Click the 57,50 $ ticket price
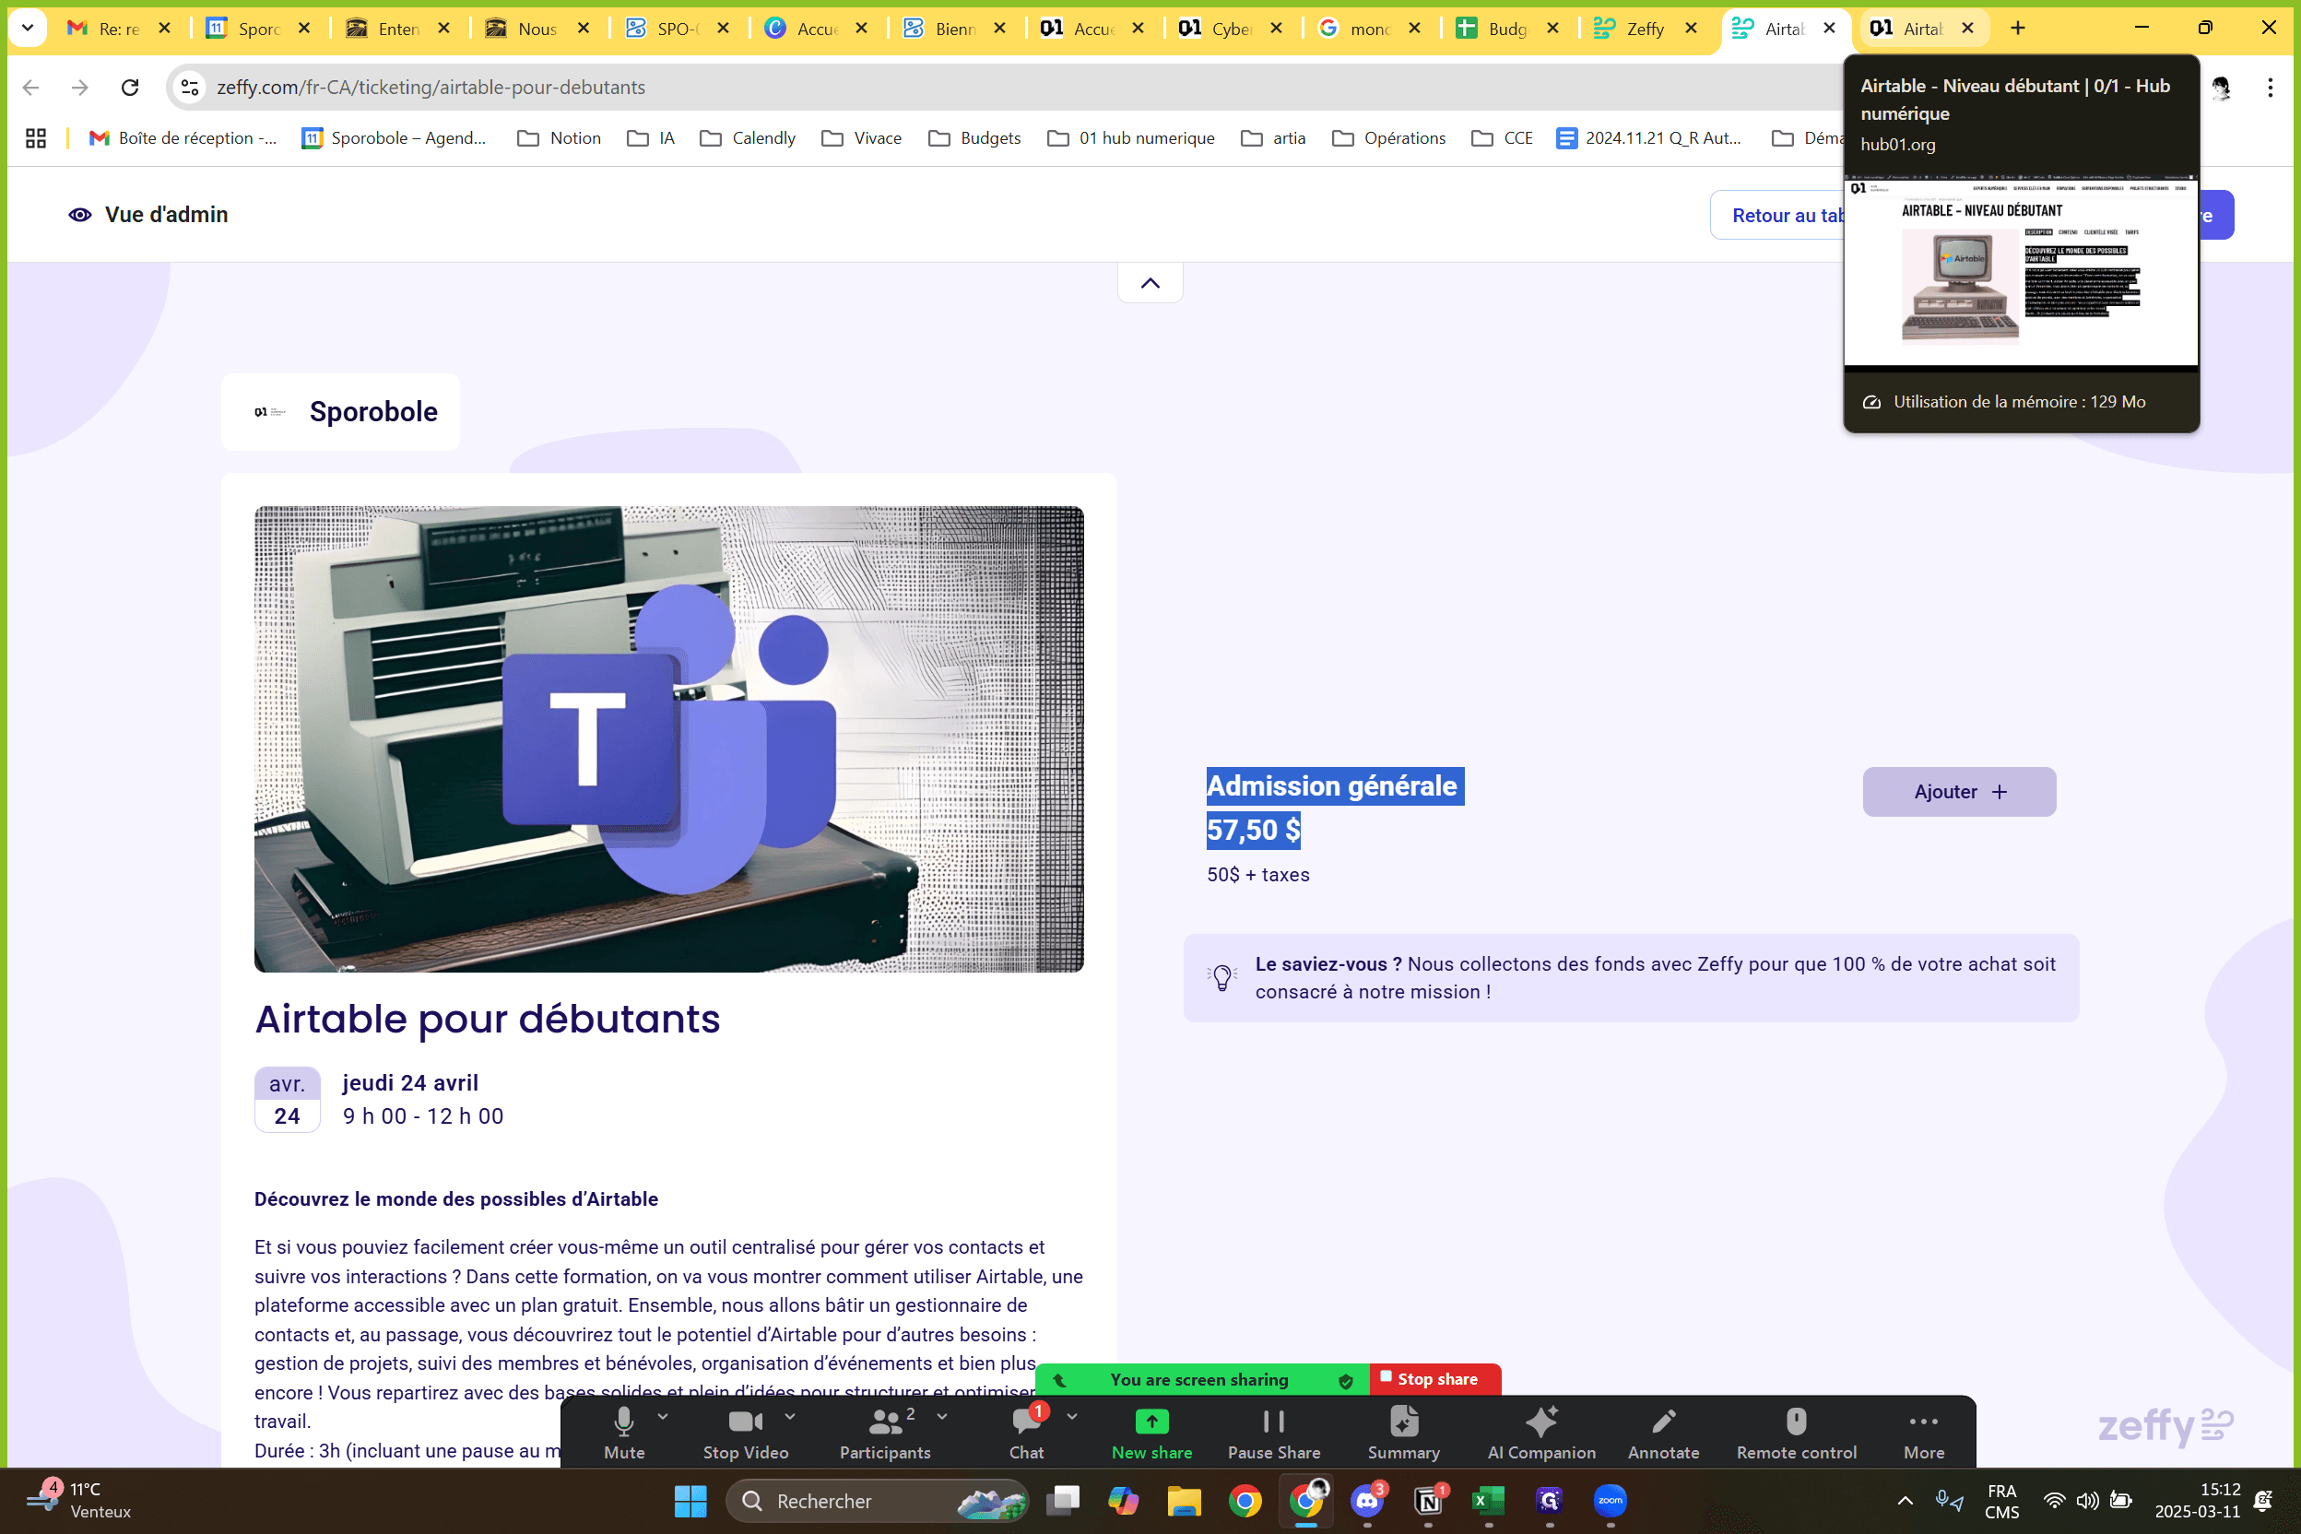Screen dimensions: 2301x1534 tap(1253, 830)
